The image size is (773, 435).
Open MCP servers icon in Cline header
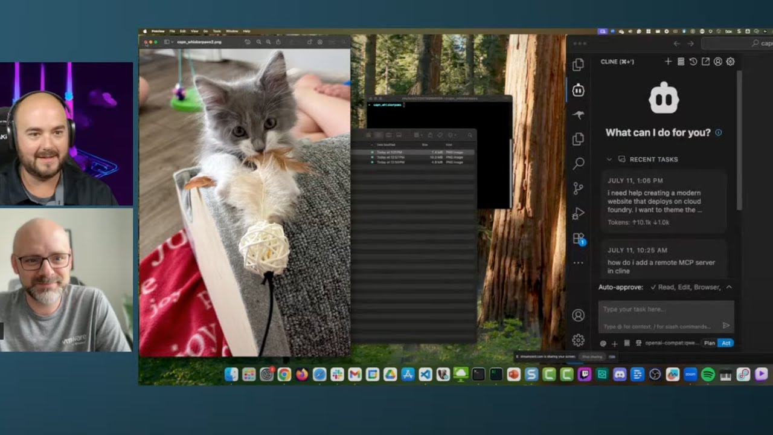[x=681, y=62]
